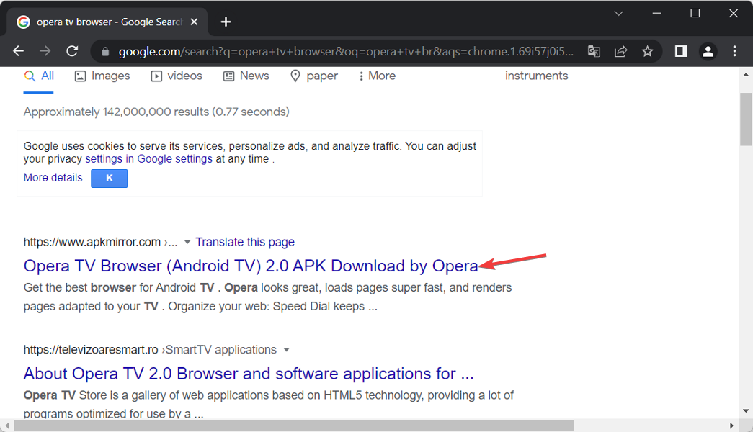The width and height of the screenshot is (753, 432).
Task: Expand the More search options
Action: pyautogui.click(x=377, y=76)
